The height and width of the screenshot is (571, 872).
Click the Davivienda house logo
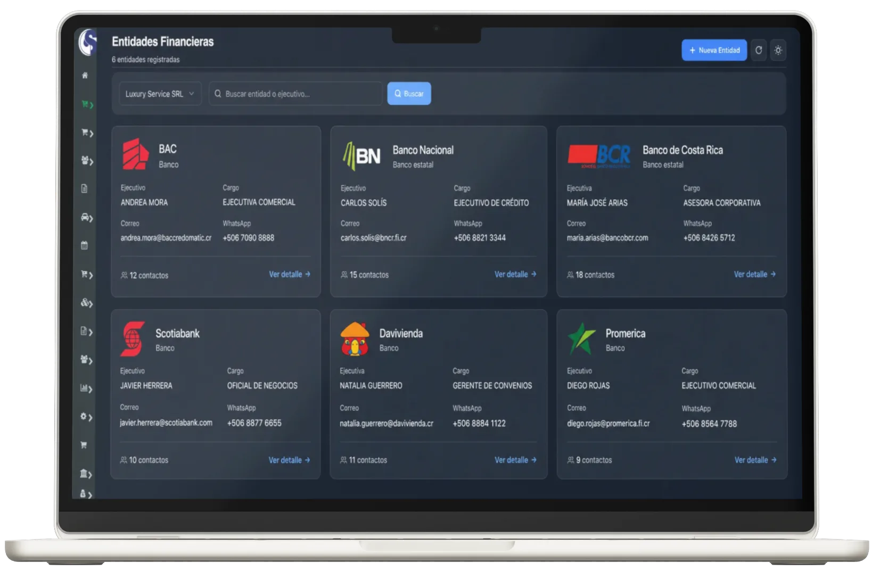[355, 339]
